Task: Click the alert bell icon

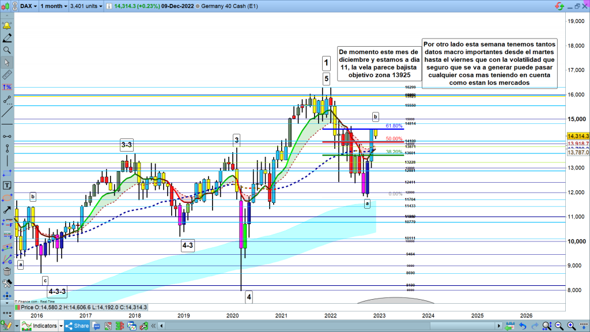Action: (x=7, y=25)
